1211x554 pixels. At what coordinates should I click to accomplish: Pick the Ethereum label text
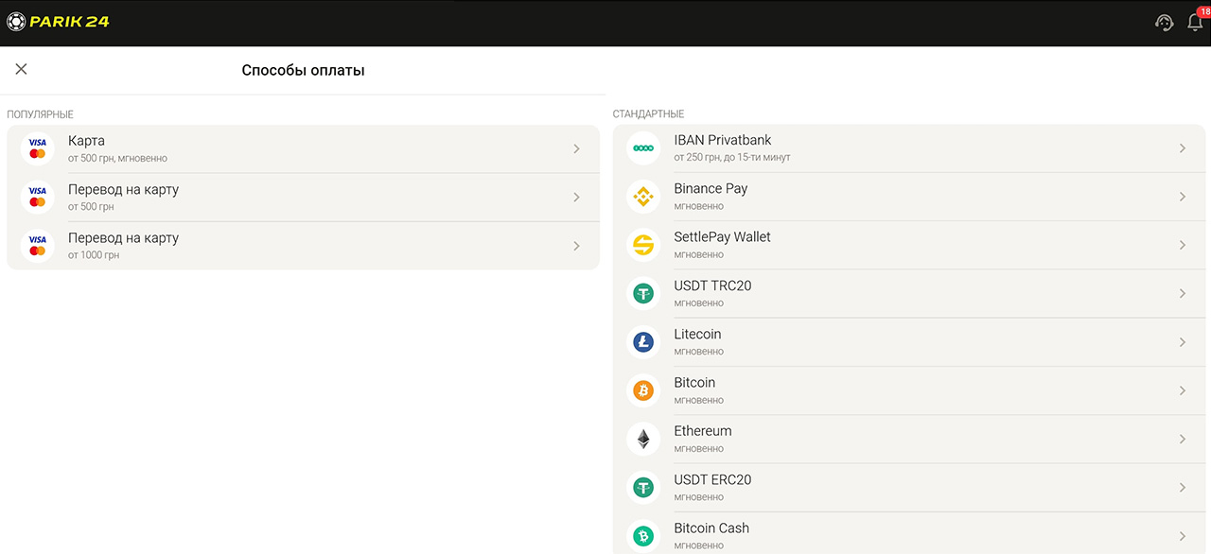click(x=703, y=431)
